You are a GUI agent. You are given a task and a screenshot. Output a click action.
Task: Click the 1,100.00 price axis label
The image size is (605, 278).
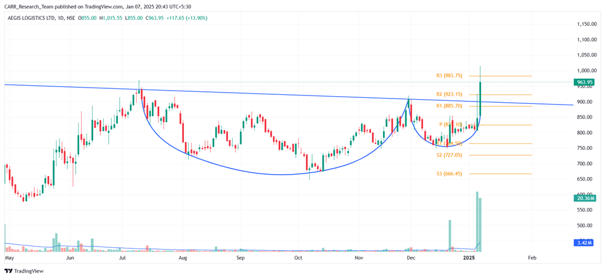click(x=586, y=40)
